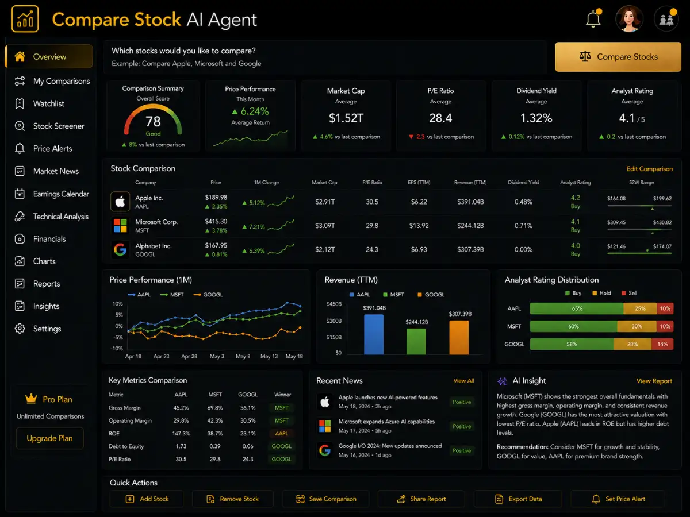Toggle GOOGL legend in Revenue chart
This screenshot has height=517, width=690.
click(430, 295)
